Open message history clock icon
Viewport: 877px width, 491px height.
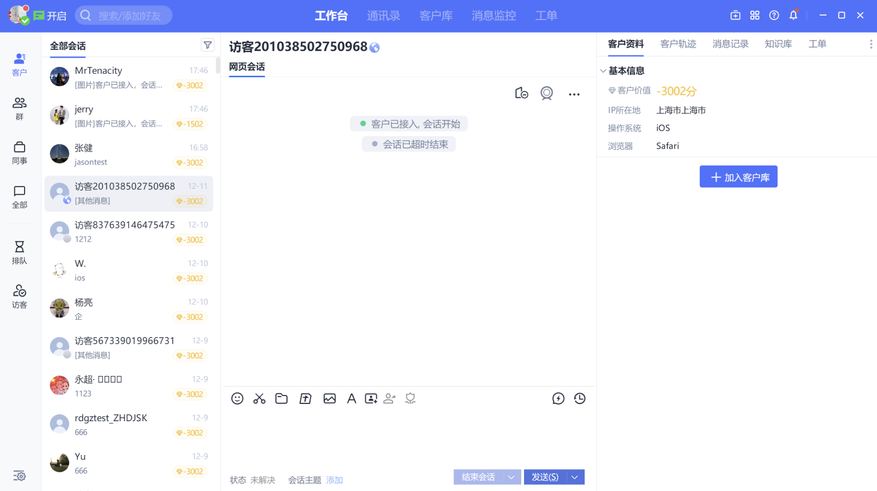580,399
